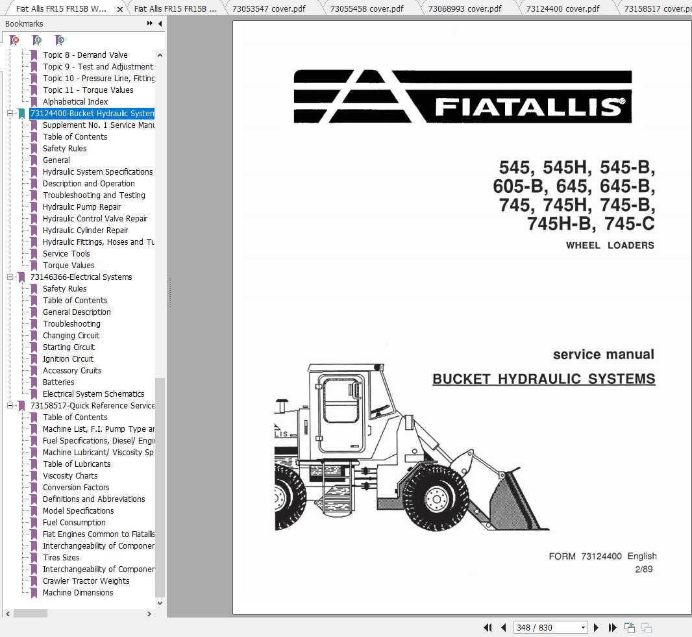Click the next view icon
Viewport: 692px width, 637px height.
point(647,627)
